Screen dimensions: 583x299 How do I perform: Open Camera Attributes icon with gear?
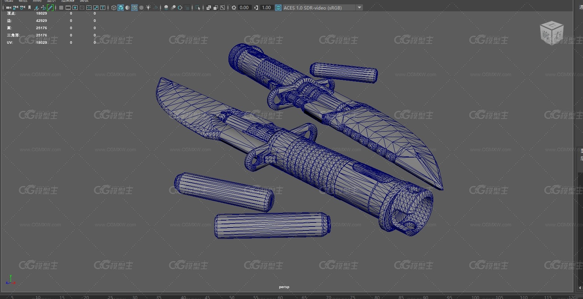22,8
